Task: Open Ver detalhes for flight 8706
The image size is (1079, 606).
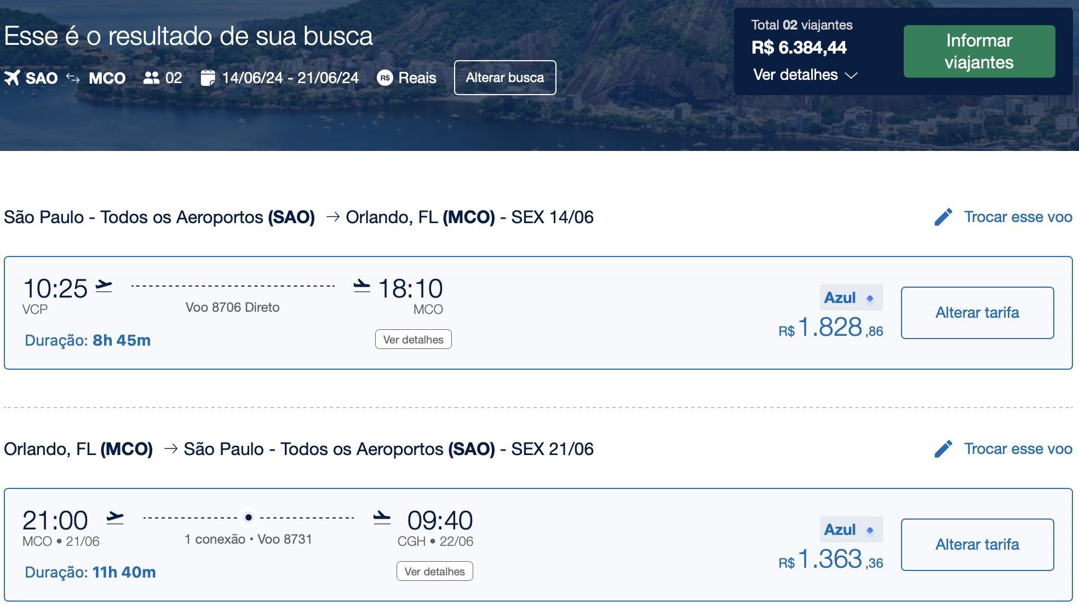Action: click(413, 340)
